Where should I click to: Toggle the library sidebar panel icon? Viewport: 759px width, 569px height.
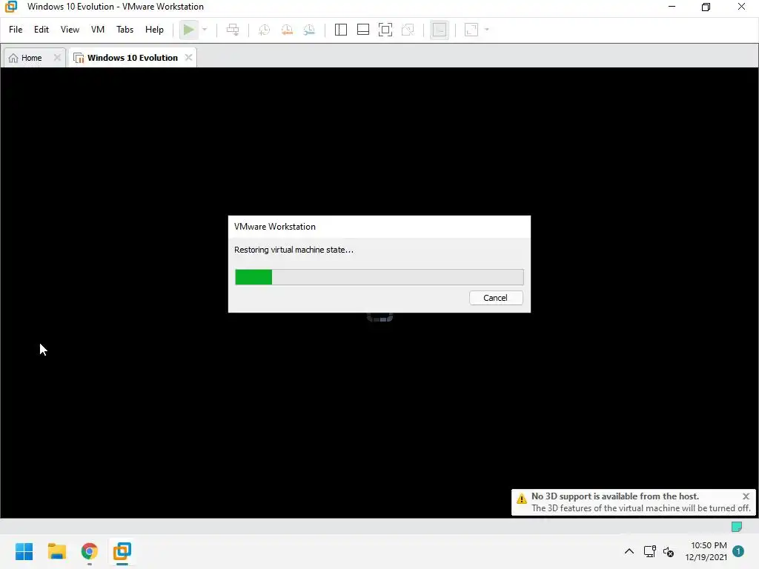[341, 30]
